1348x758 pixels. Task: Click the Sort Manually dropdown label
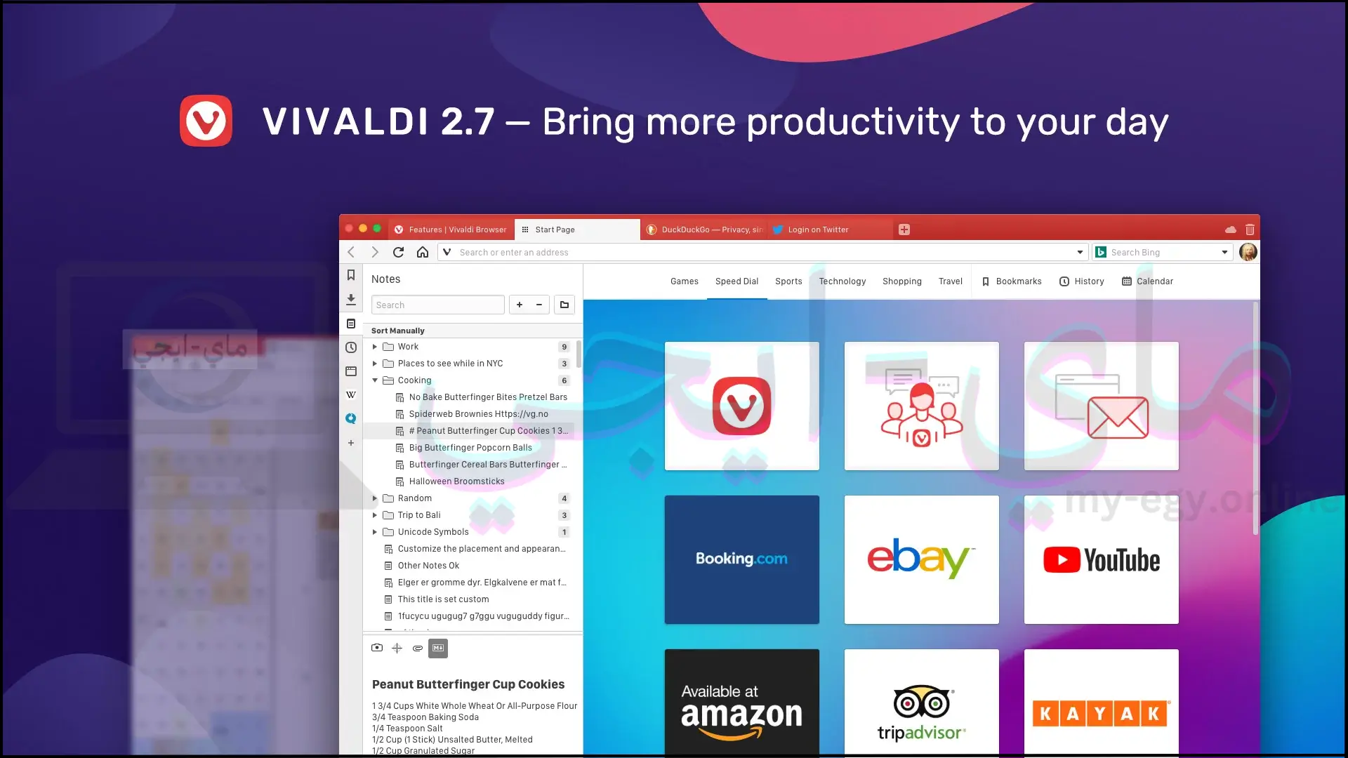coord(398,329)
